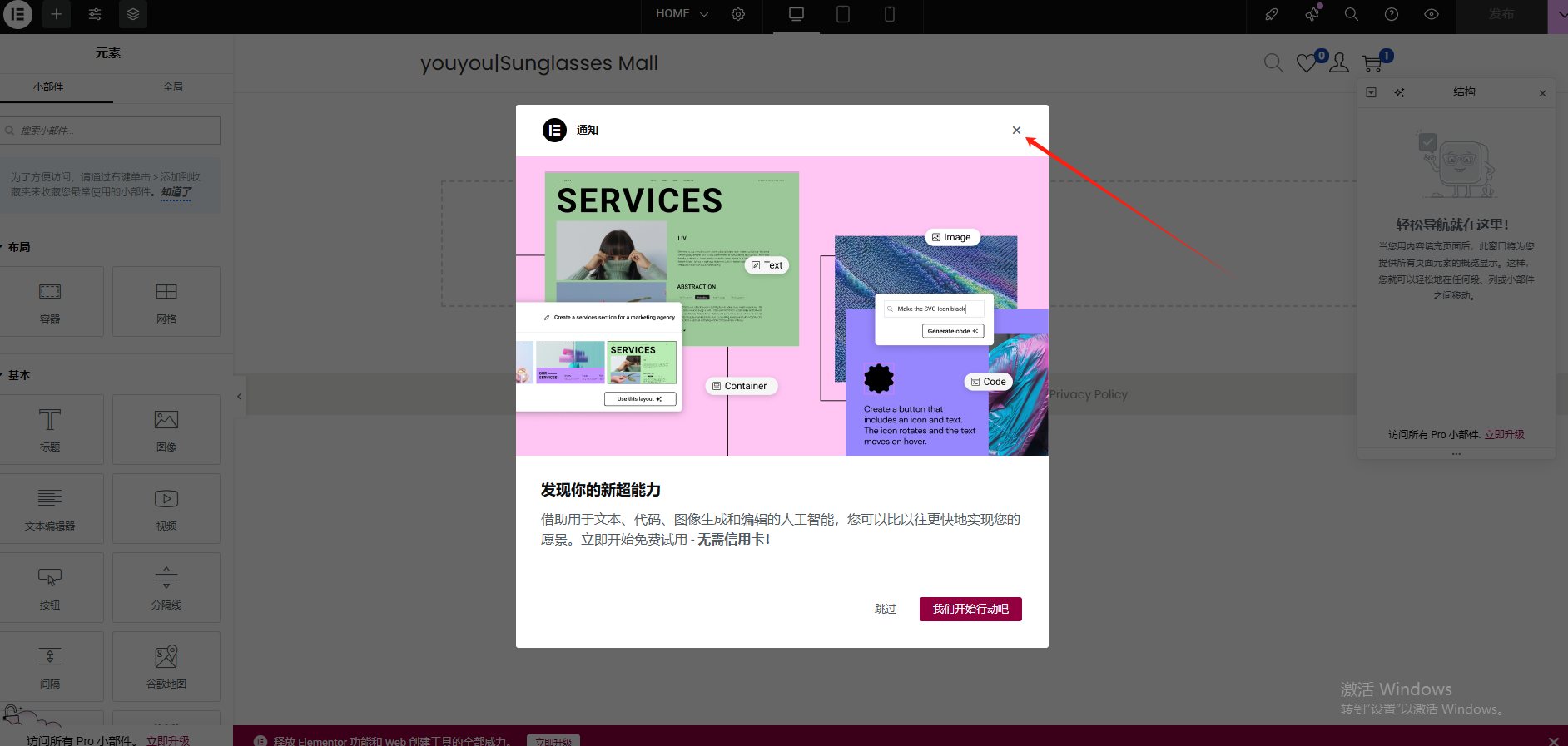Open the structure layers icon

133,14
